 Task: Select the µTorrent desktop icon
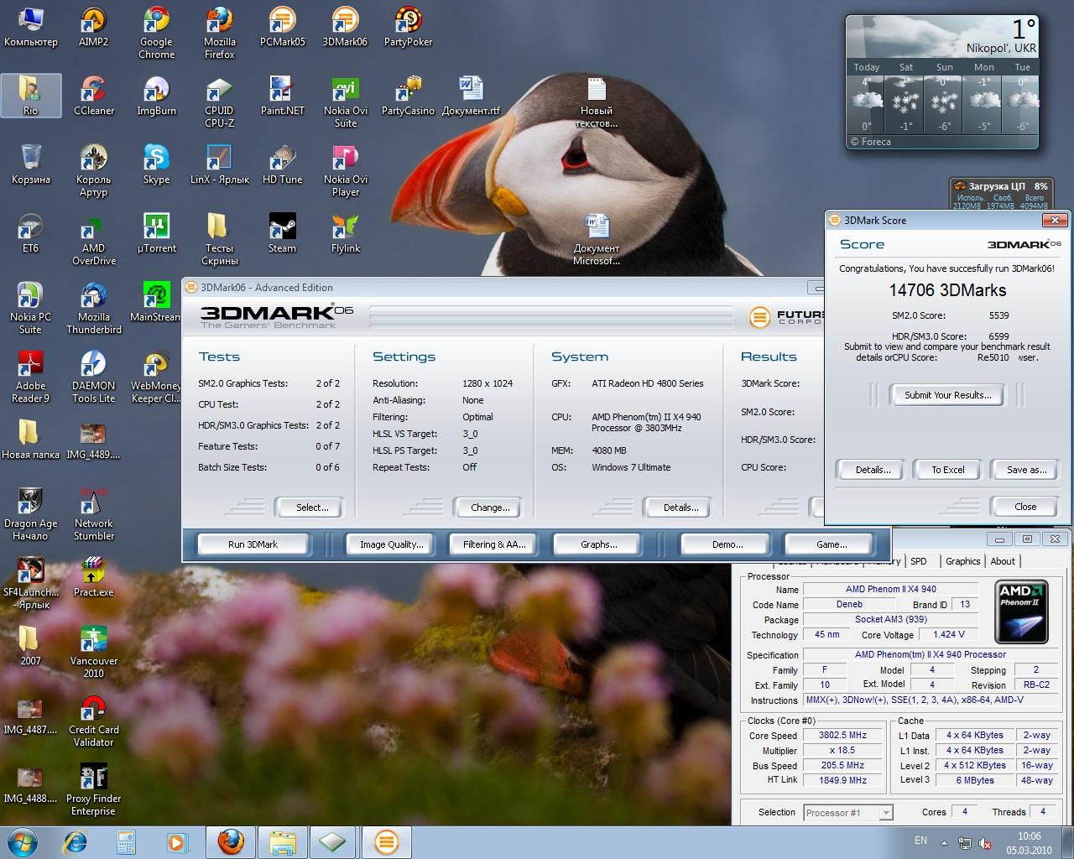coord(157,233)
